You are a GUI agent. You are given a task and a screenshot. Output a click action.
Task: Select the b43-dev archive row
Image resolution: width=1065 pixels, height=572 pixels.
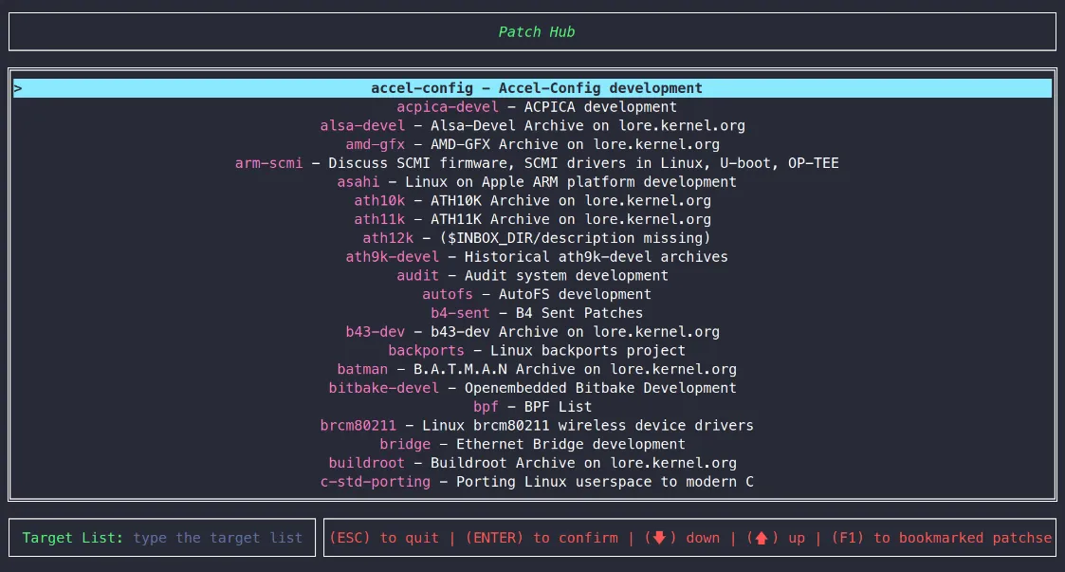coord(533,332)
